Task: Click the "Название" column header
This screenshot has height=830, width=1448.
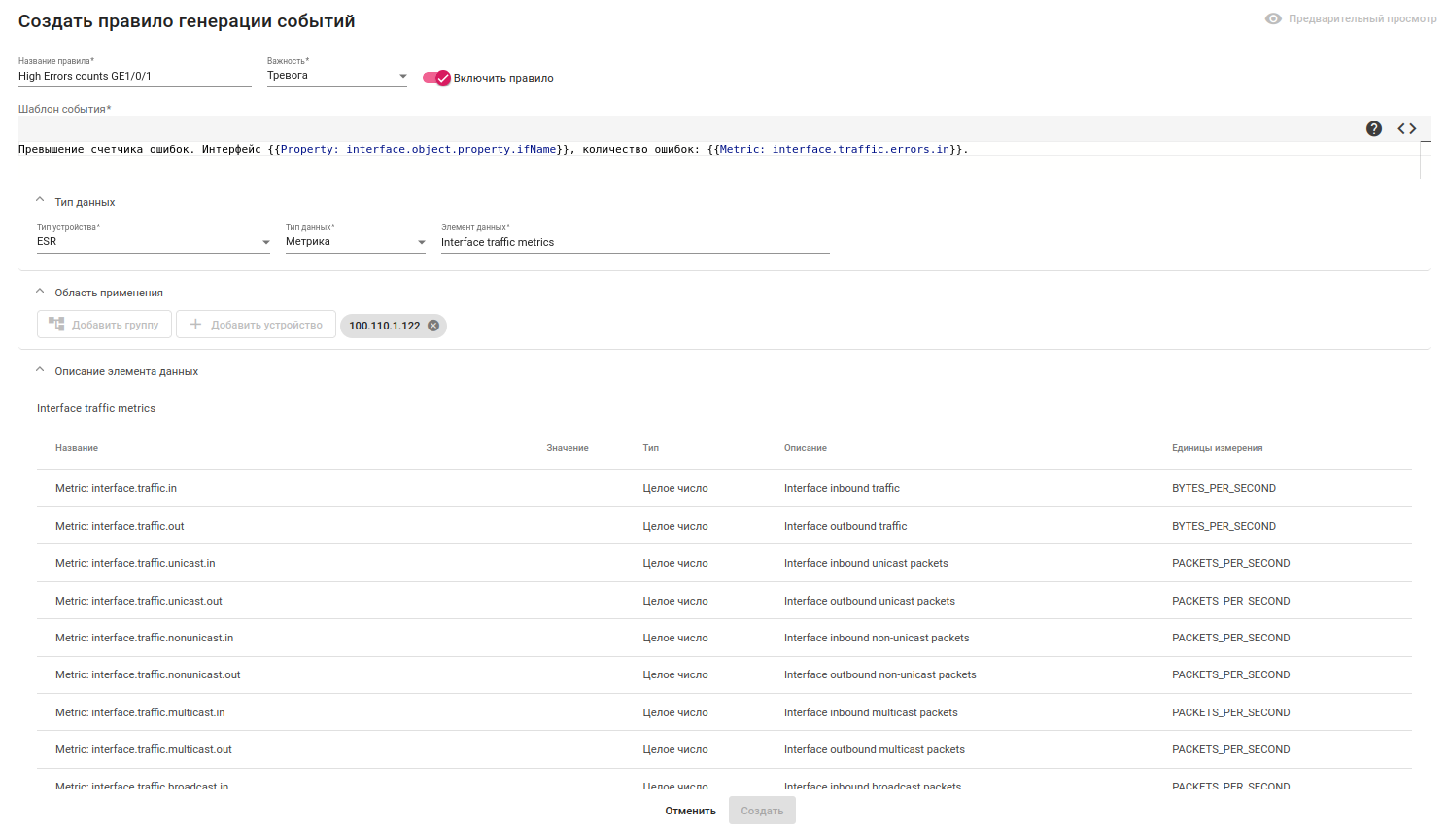Action: pos(77,448)
